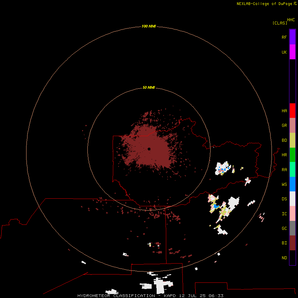This screenshot has width=298, height=298.
Task: Click the HHC product code label
Action: click(291, 20)
